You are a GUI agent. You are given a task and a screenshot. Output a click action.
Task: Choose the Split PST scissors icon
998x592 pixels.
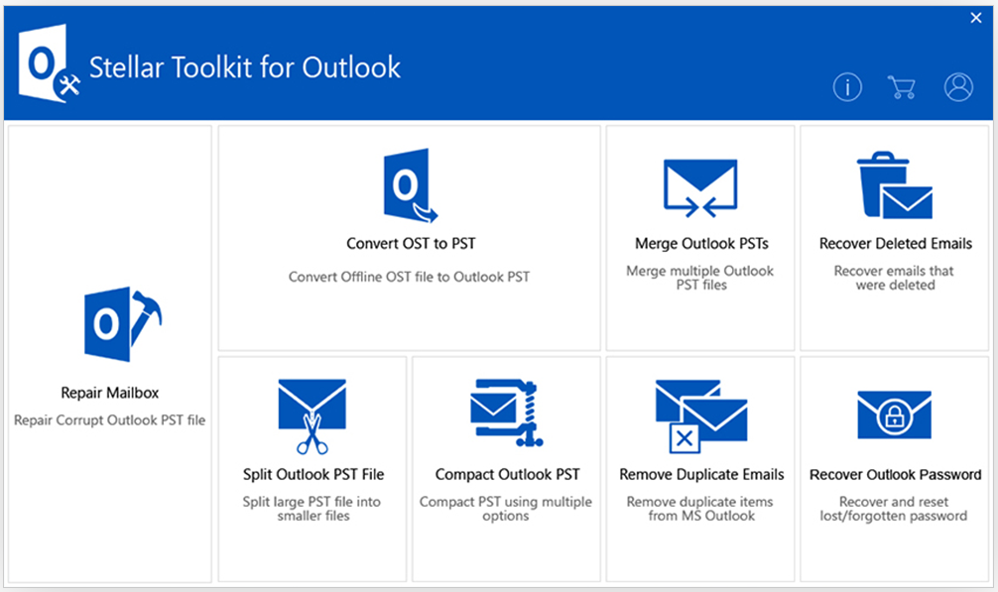pyautogui.click(x=312, y=416)
